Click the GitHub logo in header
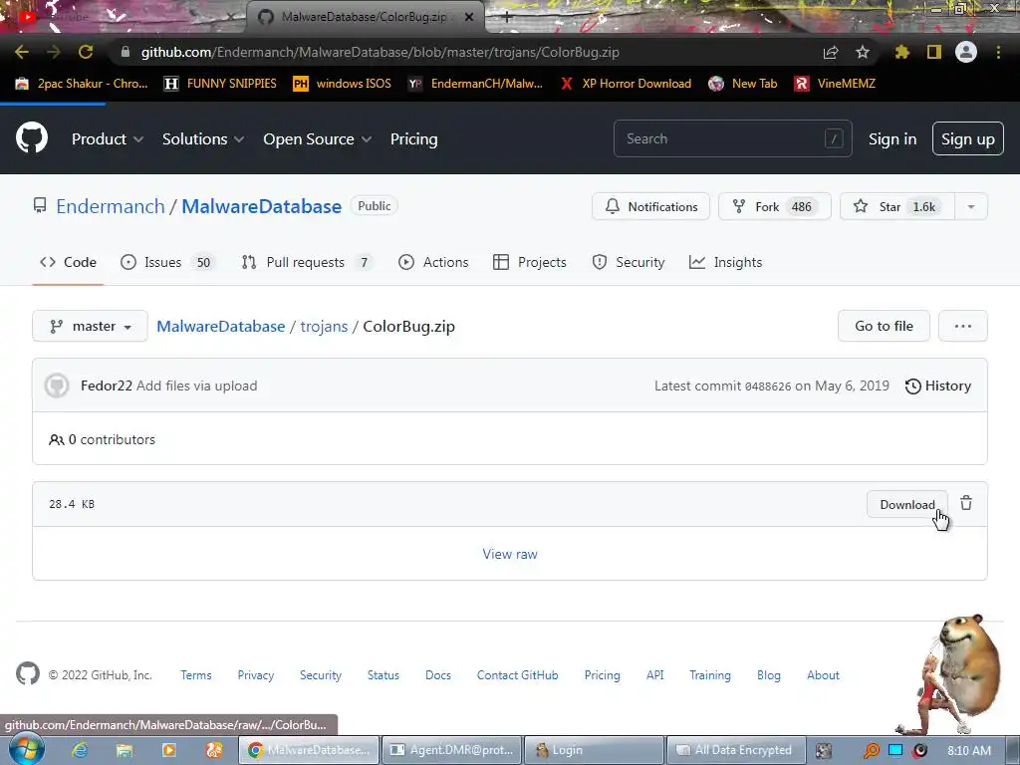Viewport: 1020px width, 765px height. [x=31, y=137]
